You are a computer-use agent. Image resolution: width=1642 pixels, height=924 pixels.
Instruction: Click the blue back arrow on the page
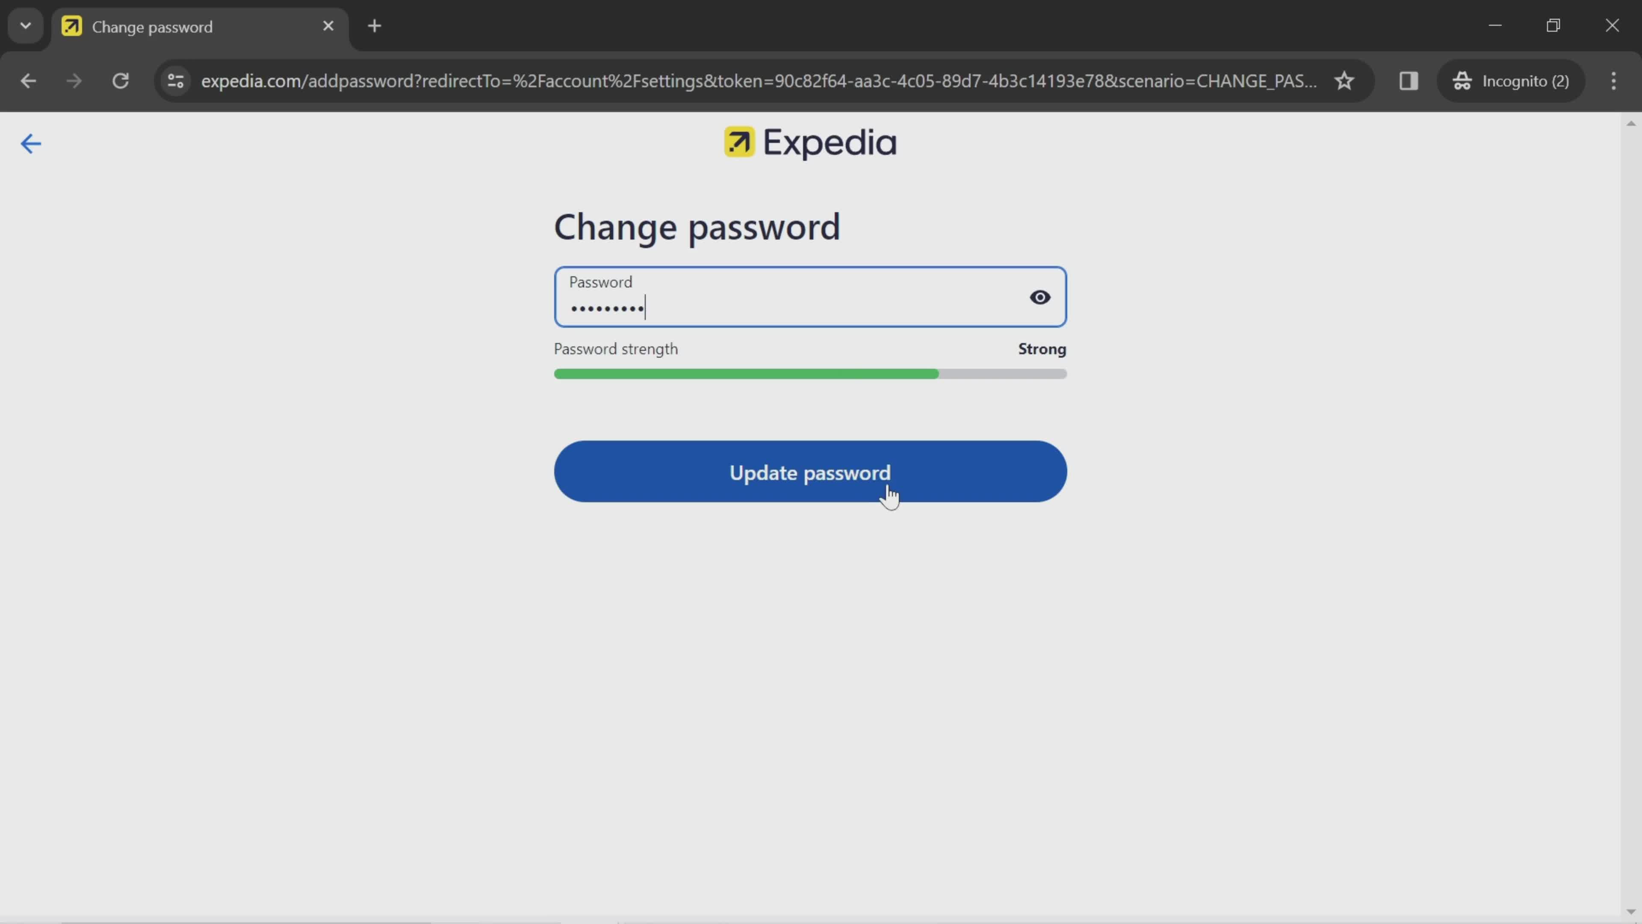click(31, 143)
